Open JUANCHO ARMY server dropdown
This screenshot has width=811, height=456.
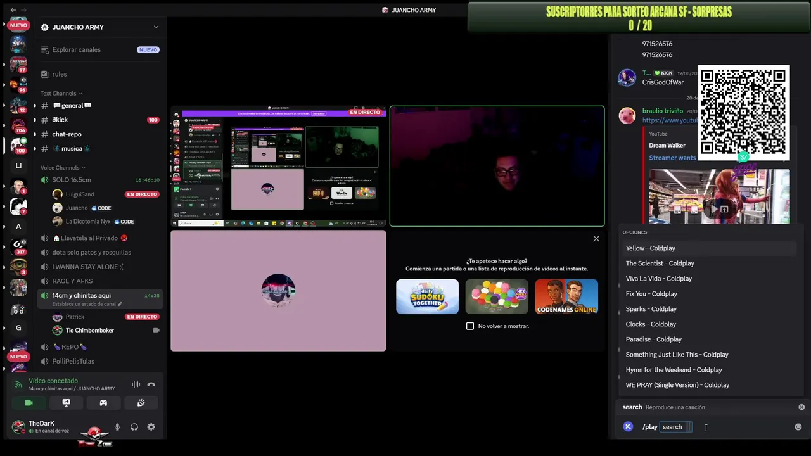click(x=156, y=27)
